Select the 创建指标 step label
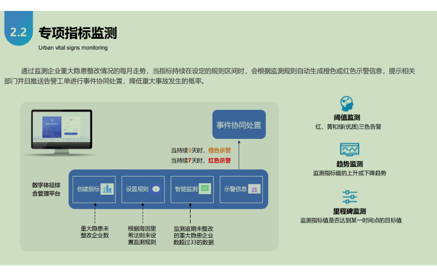 point(88,189)
